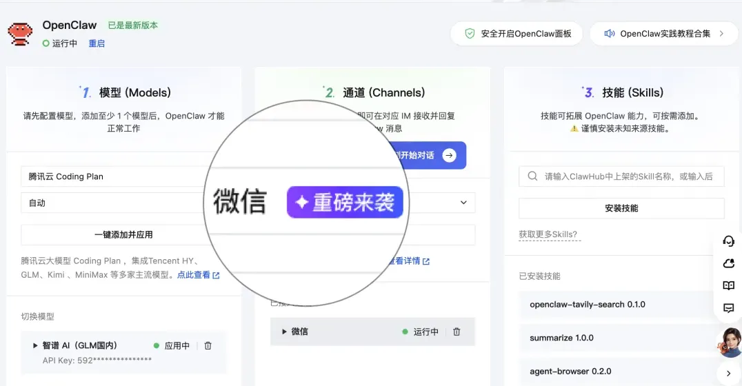The height and width of the screenshot is (386, 742).
Task: Delete the 智谱 AI model with trash icon
Action: (208, 346)
